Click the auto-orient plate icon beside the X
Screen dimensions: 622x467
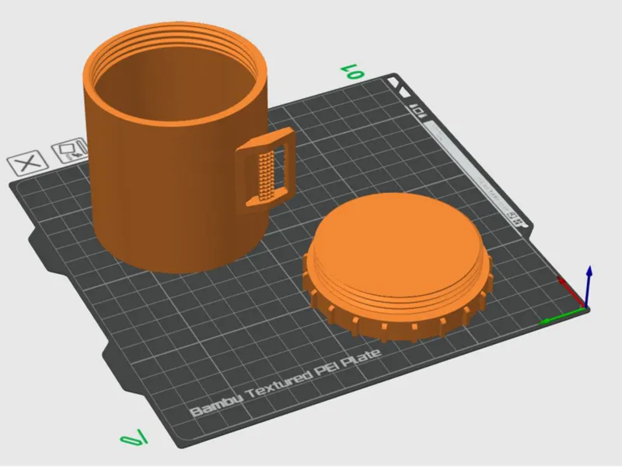click(69, 150)
